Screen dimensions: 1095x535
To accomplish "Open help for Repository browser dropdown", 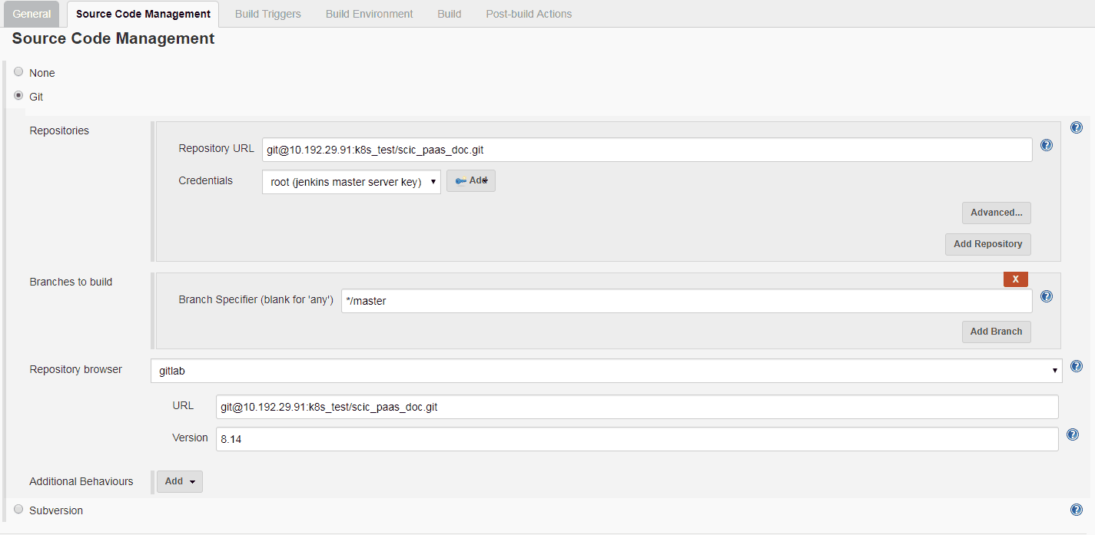I will coord(1077,367).
